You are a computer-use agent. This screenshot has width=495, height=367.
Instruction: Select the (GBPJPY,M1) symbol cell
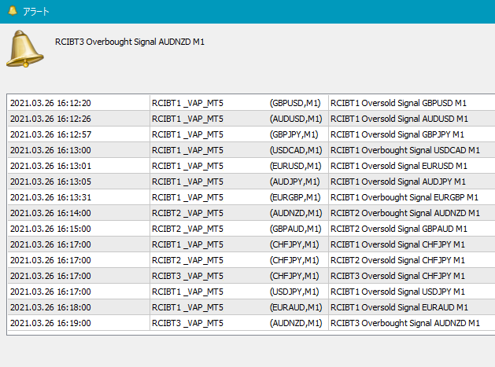[x=294, y=134]
